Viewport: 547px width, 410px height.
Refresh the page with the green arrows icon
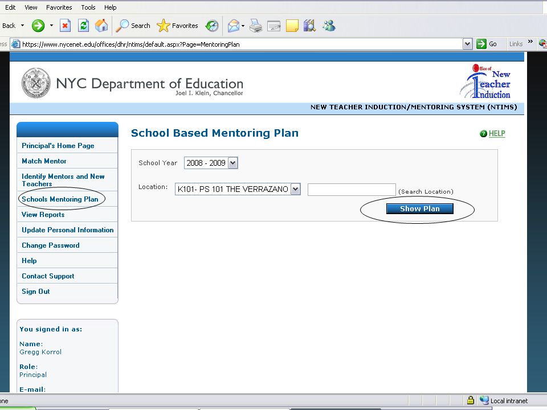pyautogui.click(x=83, y=26)
